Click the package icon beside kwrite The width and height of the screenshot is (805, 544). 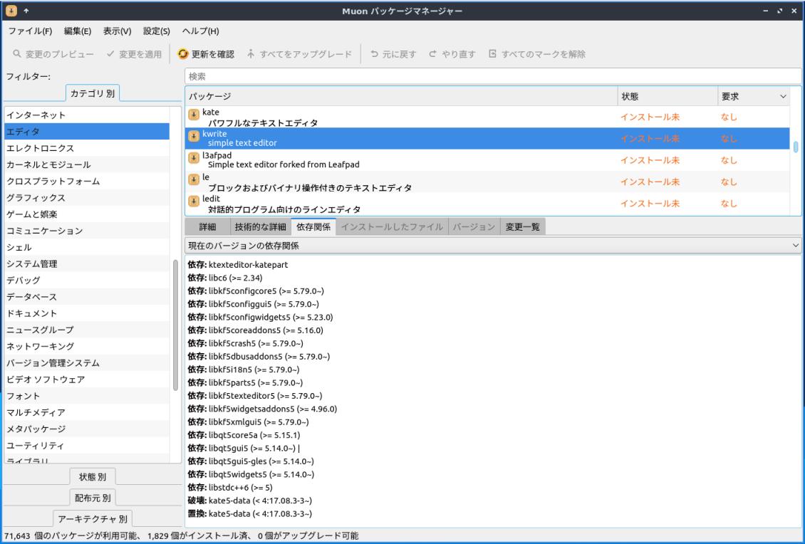pos(194,136)
